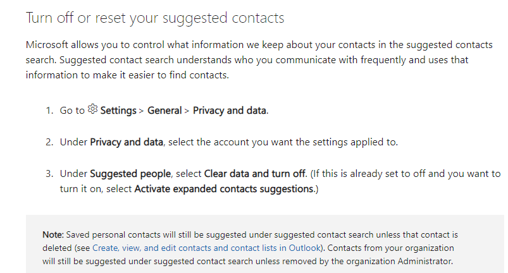Click 'Contacts from your organization' in the note
This screenshot has height=273, width=508.
point(388,247)
